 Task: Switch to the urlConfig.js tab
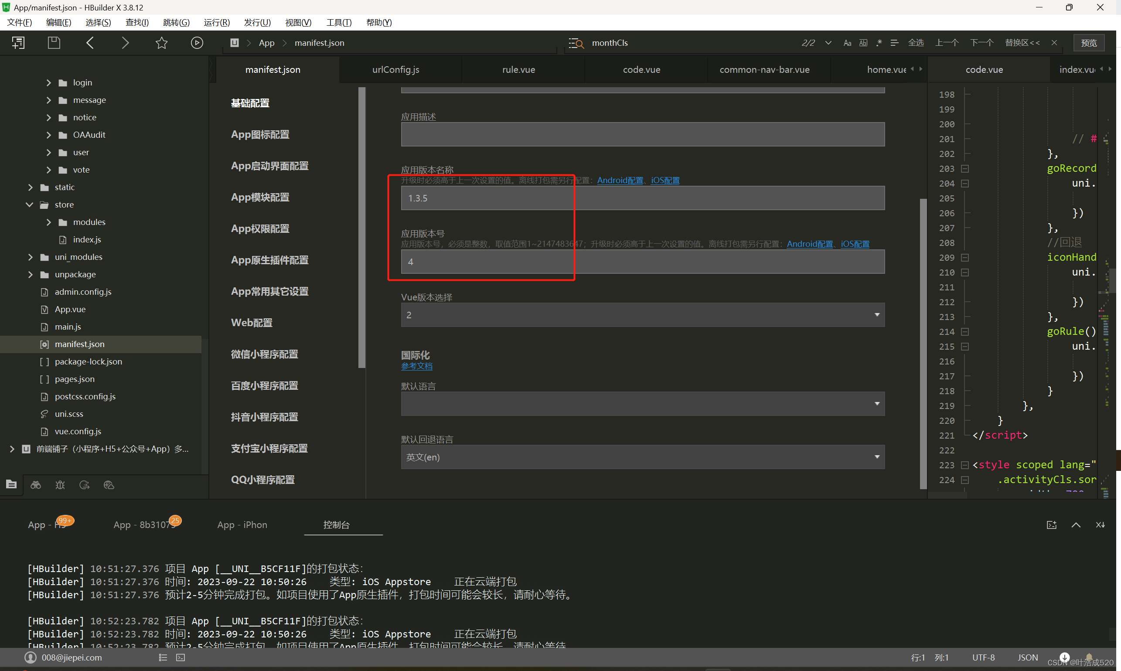click(x=395, y=70)
